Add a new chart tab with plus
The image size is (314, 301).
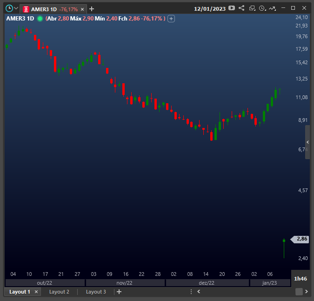coord(92,9)
